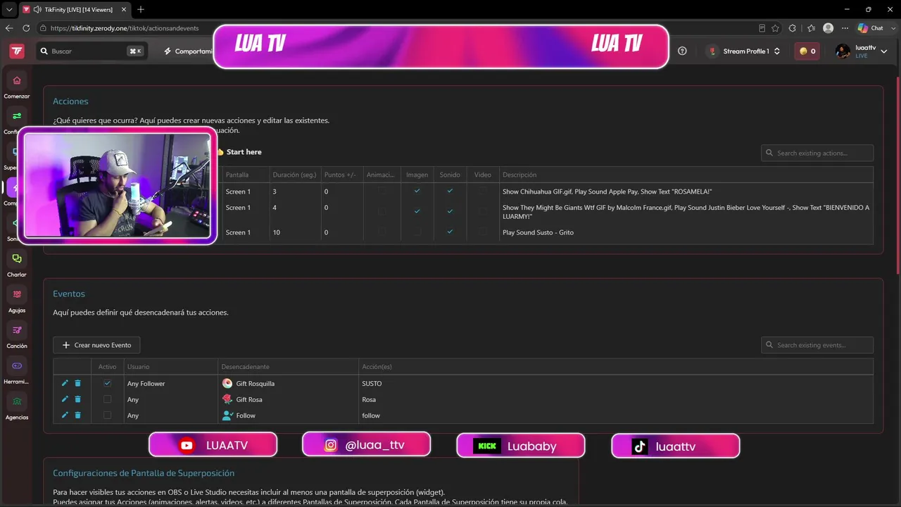
Task: Click the Search existing actions field
Action: click(817, 153)
